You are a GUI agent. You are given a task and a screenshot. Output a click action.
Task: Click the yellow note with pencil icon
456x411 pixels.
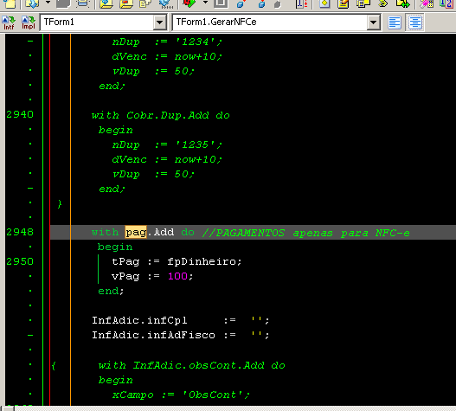pos(344,3)
